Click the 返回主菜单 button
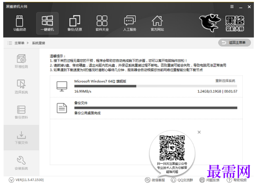Viewport: 259px width, 186px height. pyautogui.click(x=234, y=43)
